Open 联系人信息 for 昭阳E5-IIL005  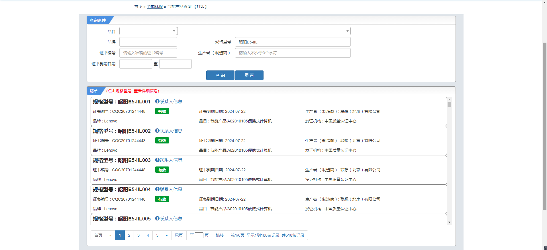click(171, 218)
